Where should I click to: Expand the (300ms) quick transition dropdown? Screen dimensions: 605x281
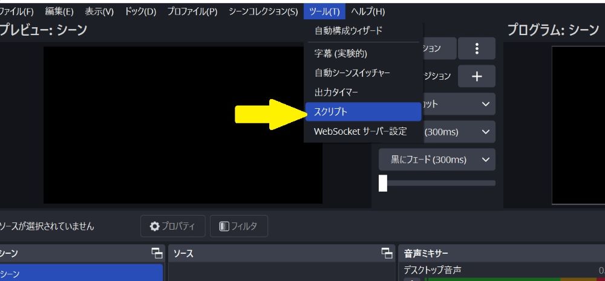(x=459, y=132)
